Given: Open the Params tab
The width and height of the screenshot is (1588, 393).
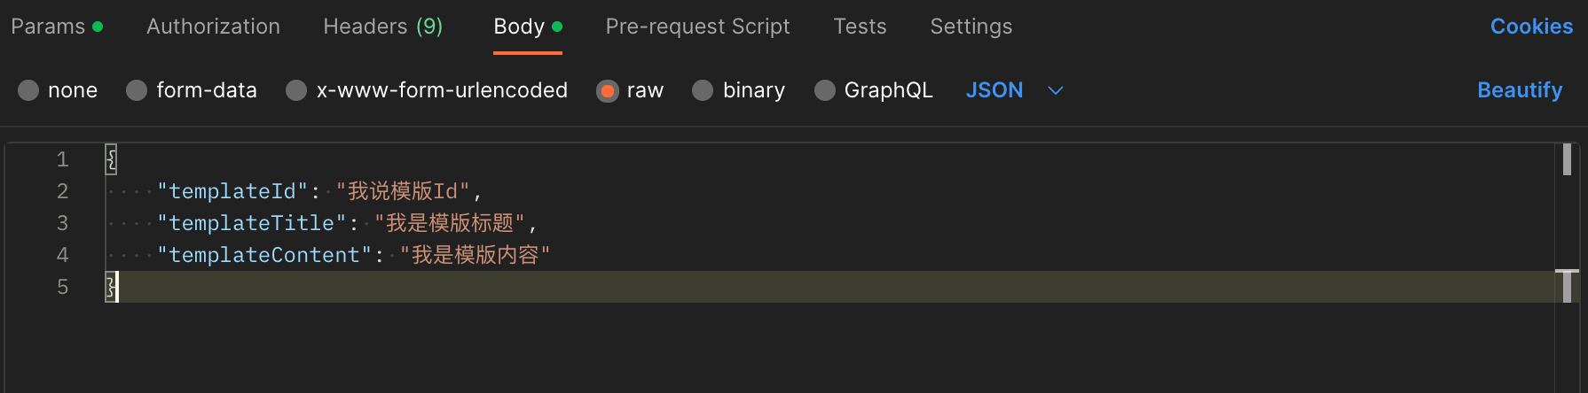Looking at the screenshot, I should (48, 27).
